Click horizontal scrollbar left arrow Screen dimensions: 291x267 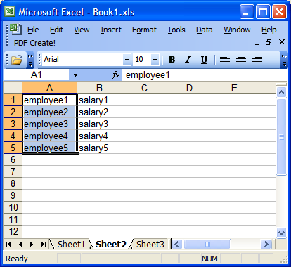click(177, 245)
